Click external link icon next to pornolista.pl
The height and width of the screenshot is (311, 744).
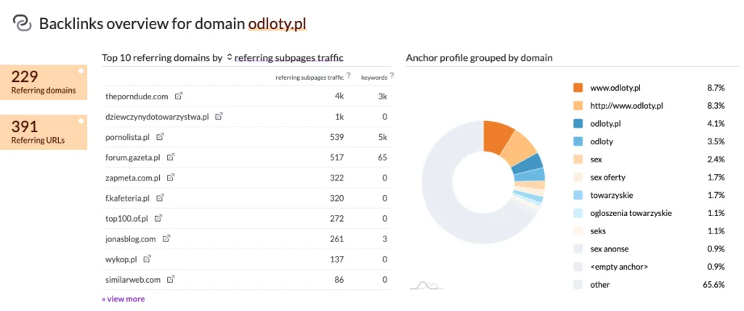coord(160,136)
